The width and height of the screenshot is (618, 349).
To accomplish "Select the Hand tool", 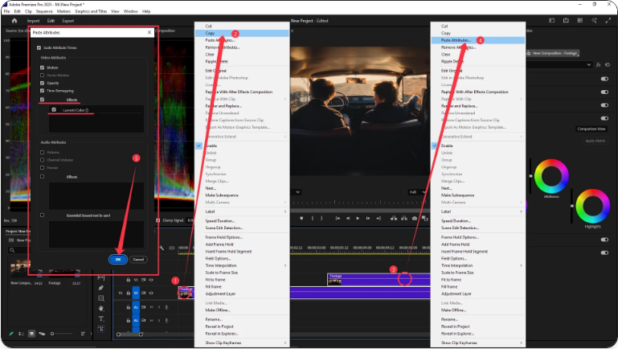I will point(101,308).
